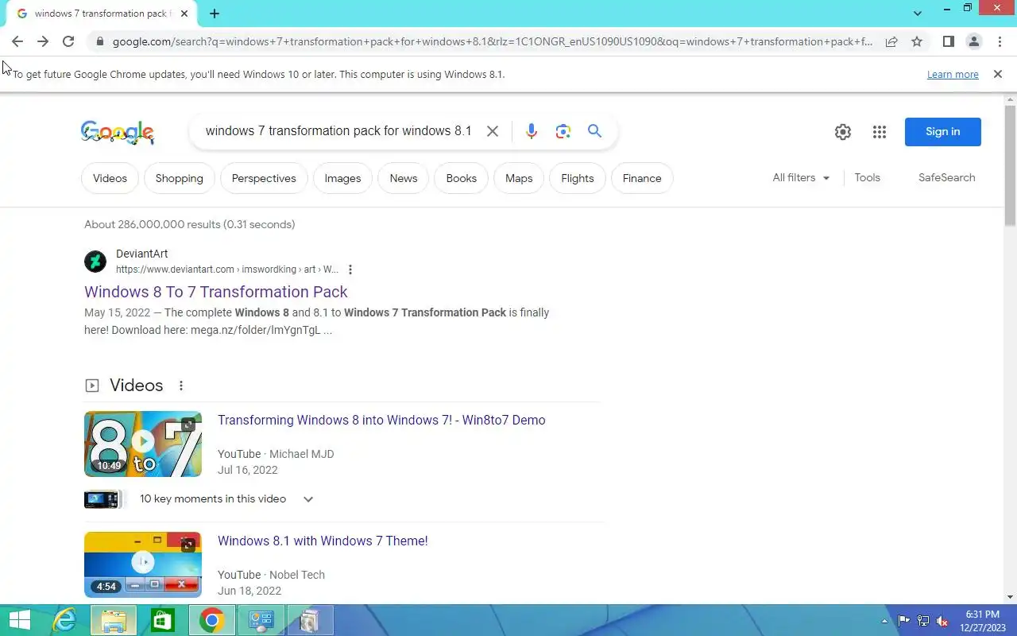Click the Google search text box

[338, 131]
